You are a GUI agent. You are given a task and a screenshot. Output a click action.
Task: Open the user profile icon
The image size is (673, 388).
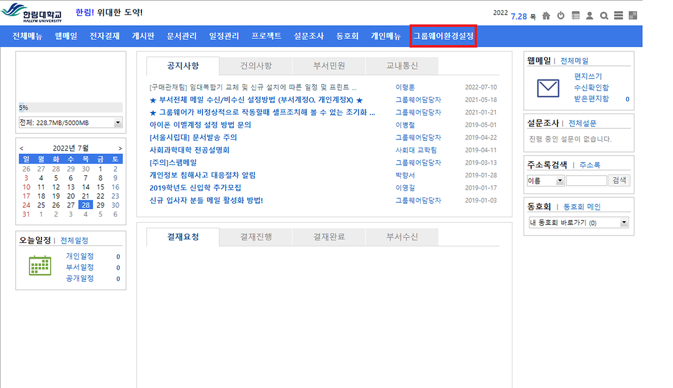[589, 16]
